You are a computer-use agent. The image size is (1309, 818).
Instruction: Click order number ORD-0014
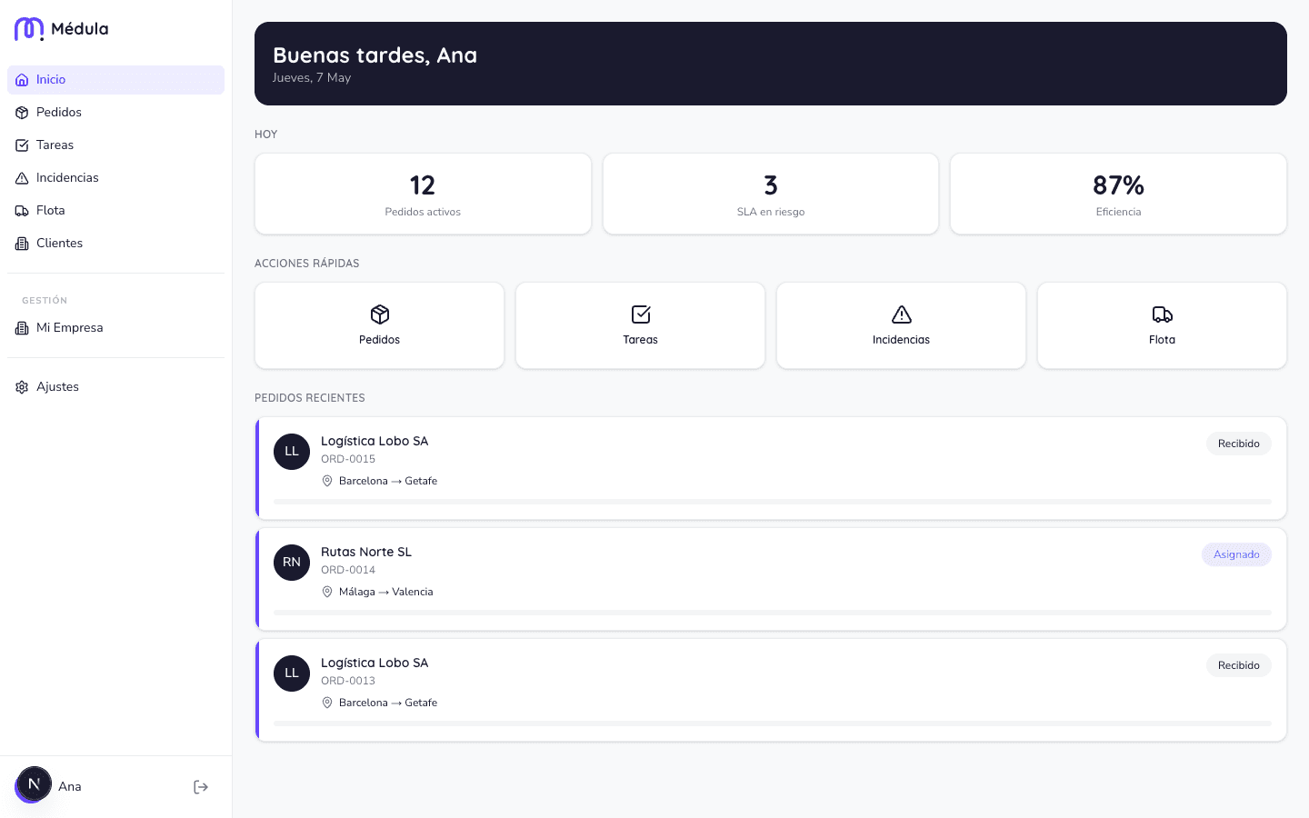pyautogui.click(x=348, y=570)
